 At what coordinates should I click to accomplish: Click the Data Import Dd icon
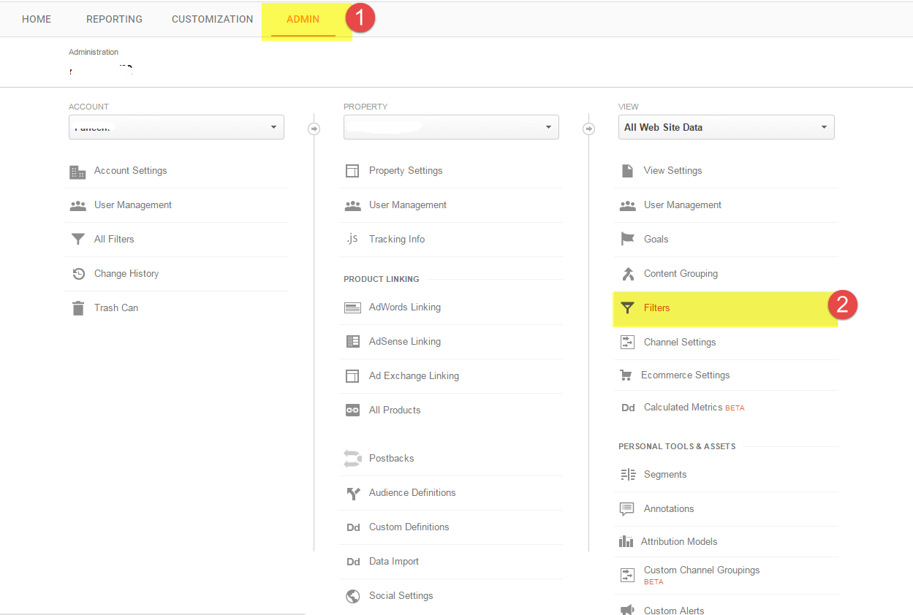tap(353, 562)
